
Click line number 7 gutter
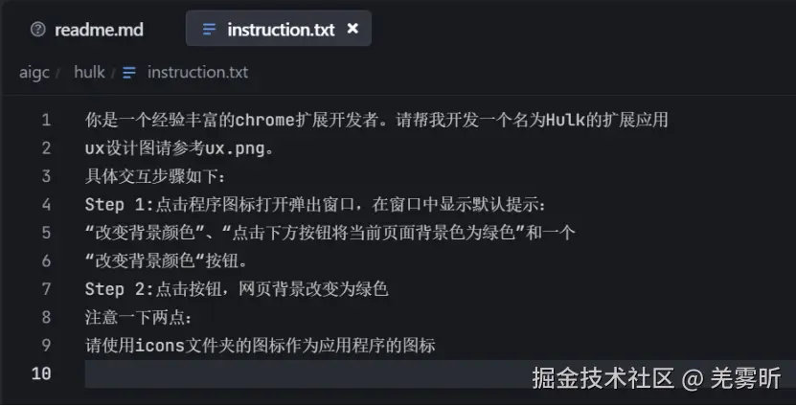click(45, 289)
